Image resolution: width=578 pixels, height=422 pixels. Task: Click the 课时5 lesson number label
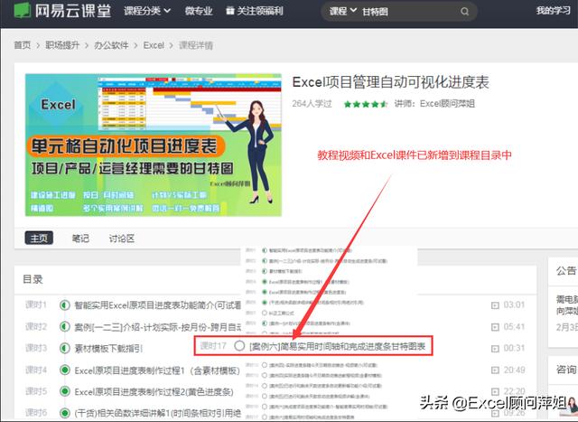tap(36, 391)
